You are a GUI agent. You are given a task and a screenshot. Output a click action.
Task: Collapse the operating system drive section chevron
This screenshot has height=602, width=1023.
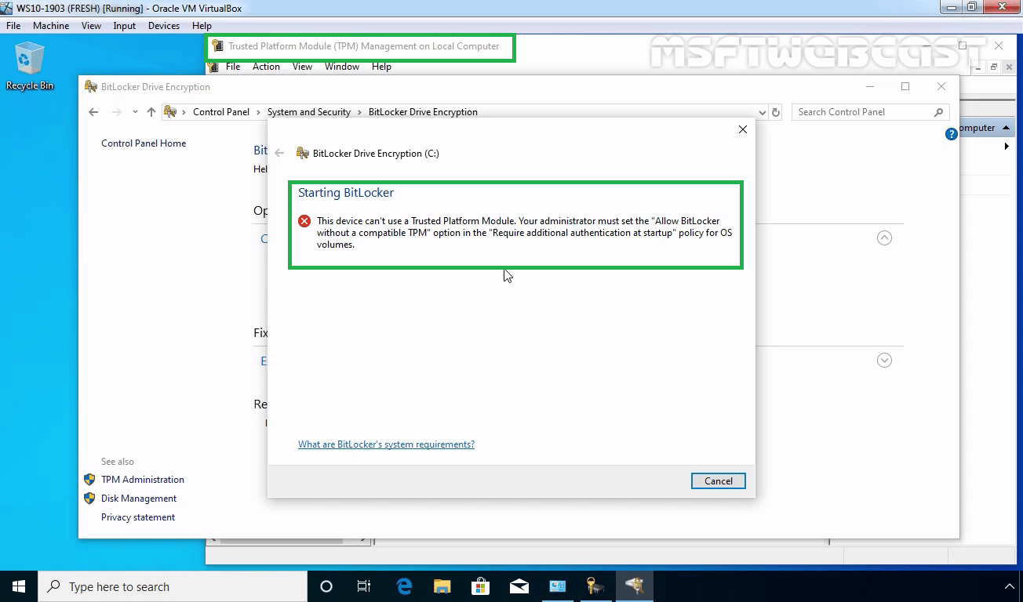coord(884,238)
